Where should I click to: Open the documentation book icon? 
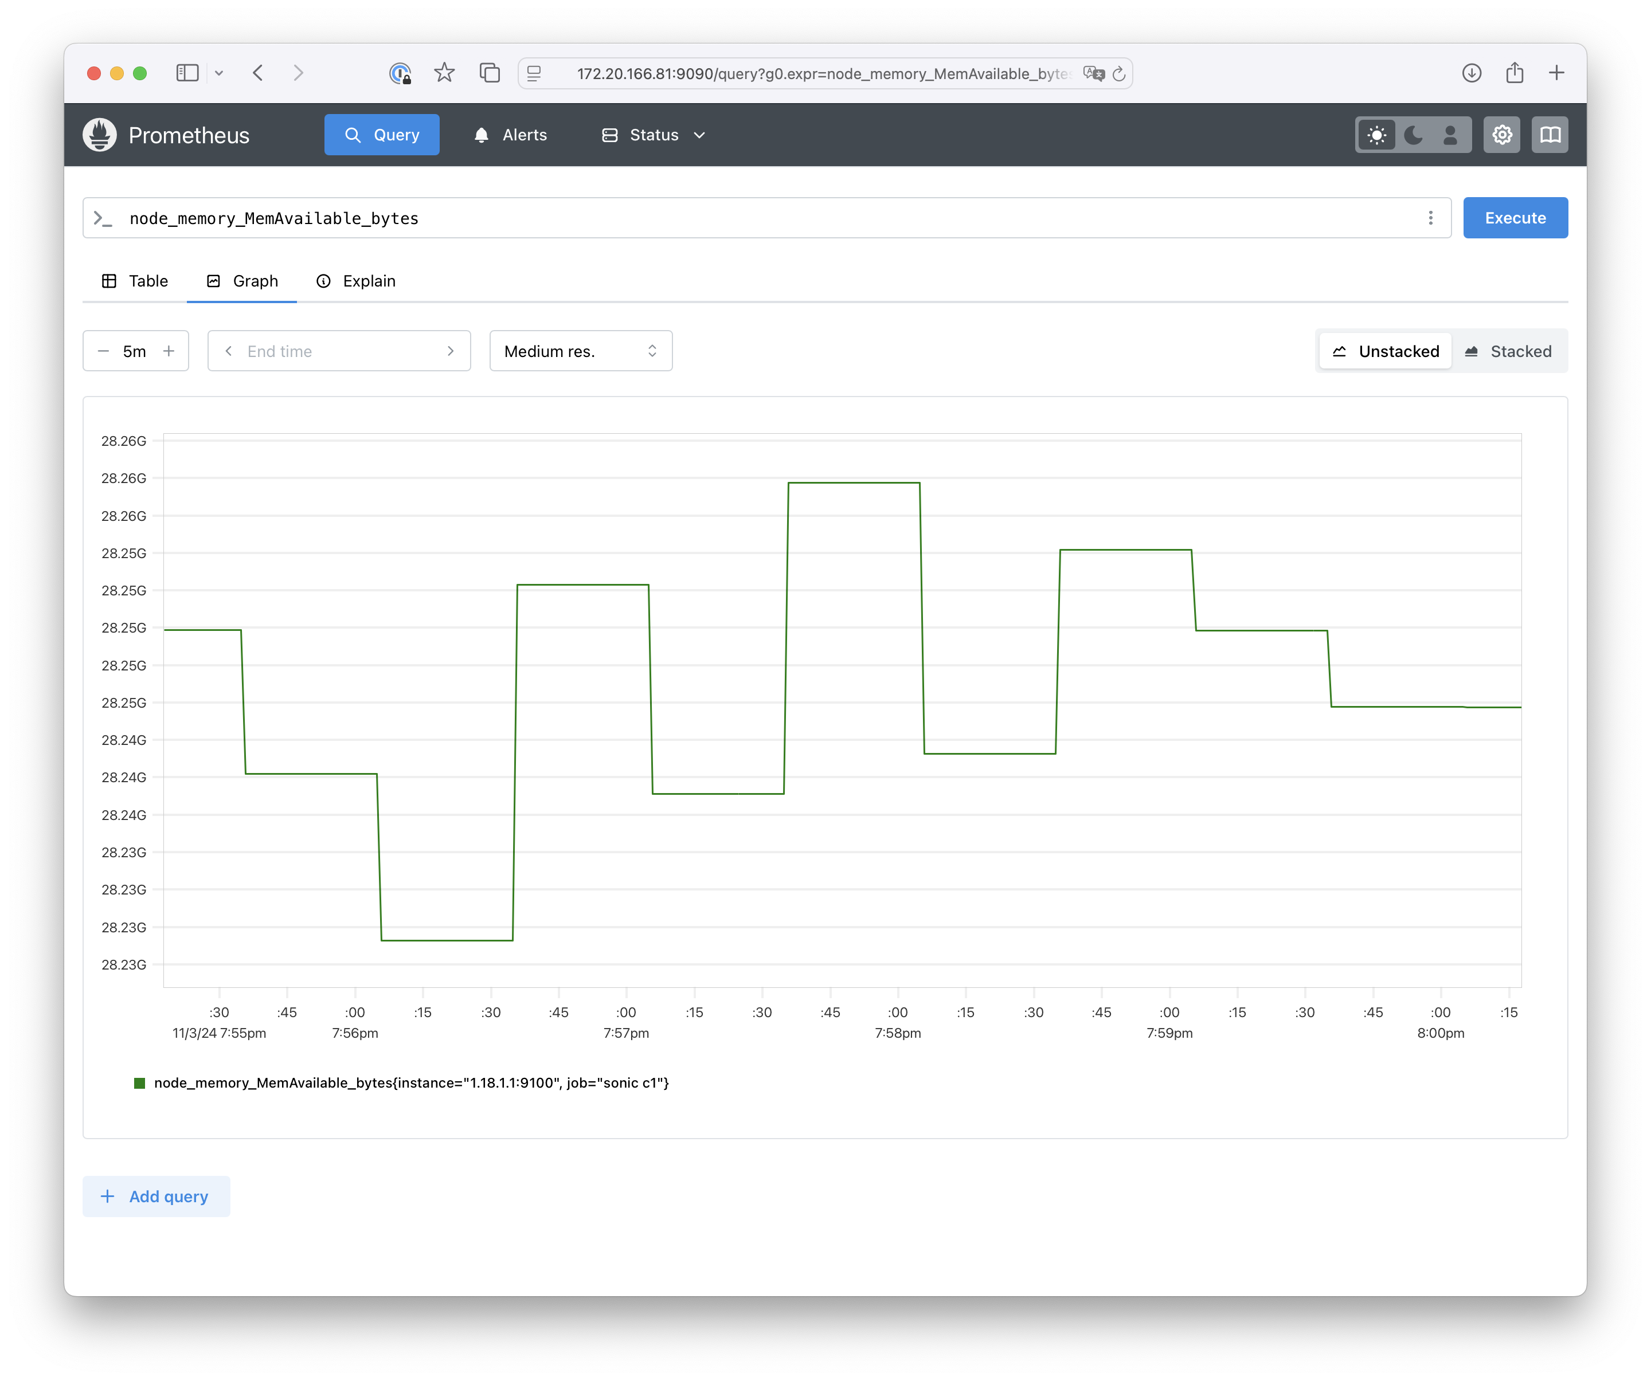pos(1550,135)
